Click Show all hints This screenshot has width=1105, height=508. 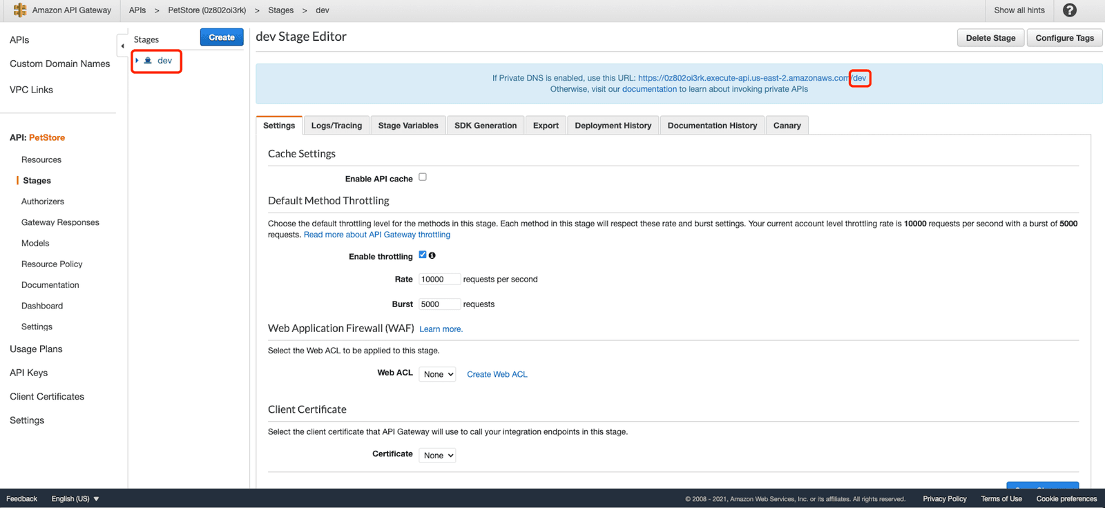coord(1019,10)
